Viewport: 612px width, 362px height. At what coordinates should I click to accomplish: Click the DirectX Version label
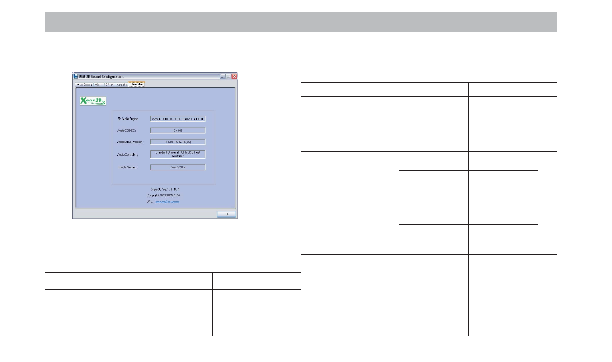click(x=127, y=167)
